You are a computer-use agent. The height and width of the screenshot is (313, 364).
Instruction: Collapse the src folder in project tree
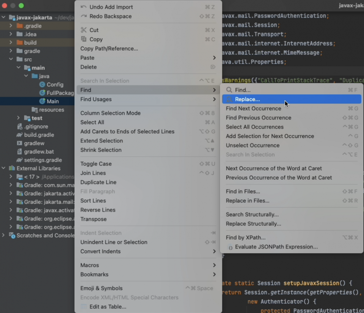[x=11, y=59]
